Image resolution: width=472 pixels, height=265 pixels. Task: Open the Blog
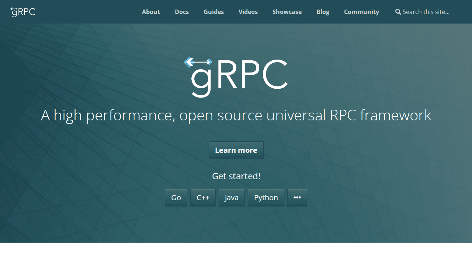tap(323, 12)
